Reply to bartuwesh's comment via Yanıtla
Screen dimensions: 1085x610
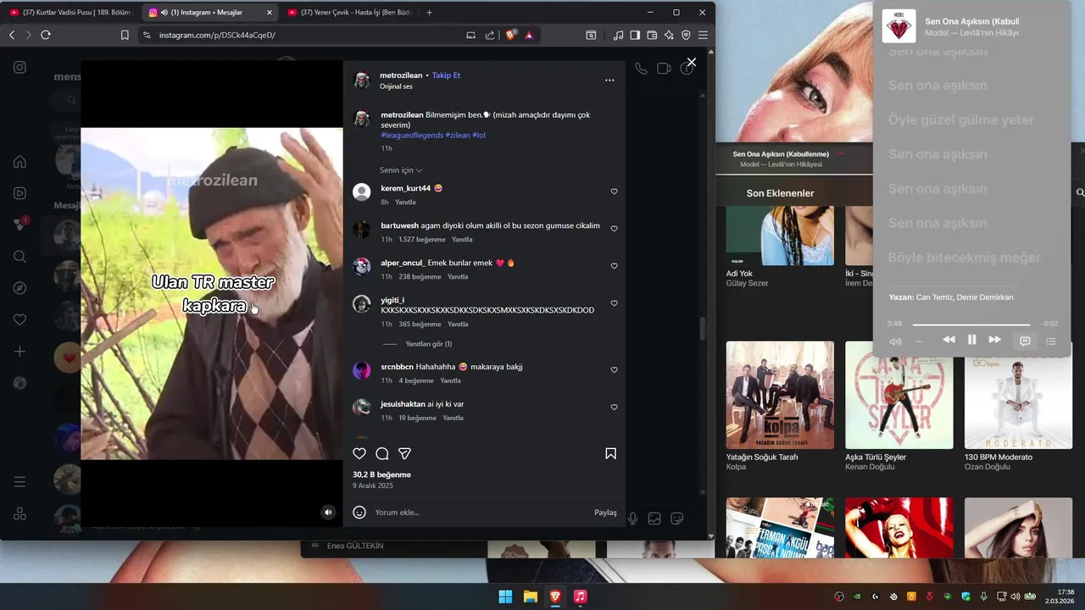[x=462, y=240]
